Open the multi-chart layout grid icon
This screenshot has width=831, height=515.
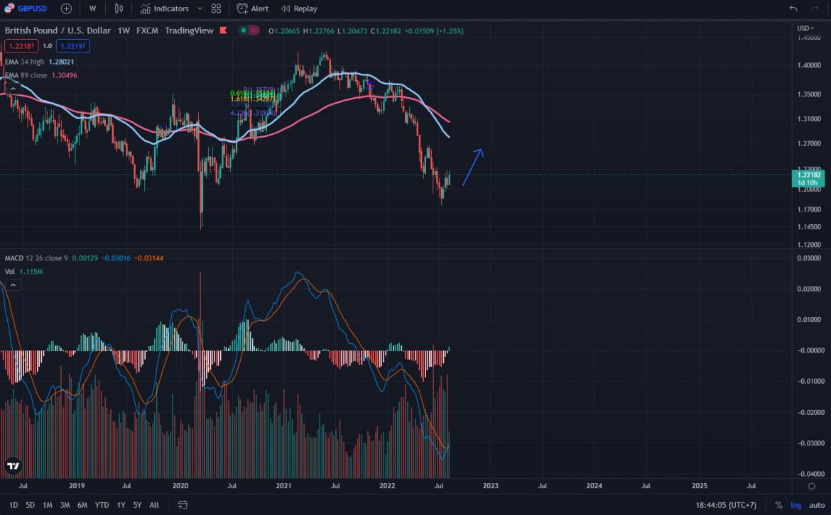click(216, 9)
